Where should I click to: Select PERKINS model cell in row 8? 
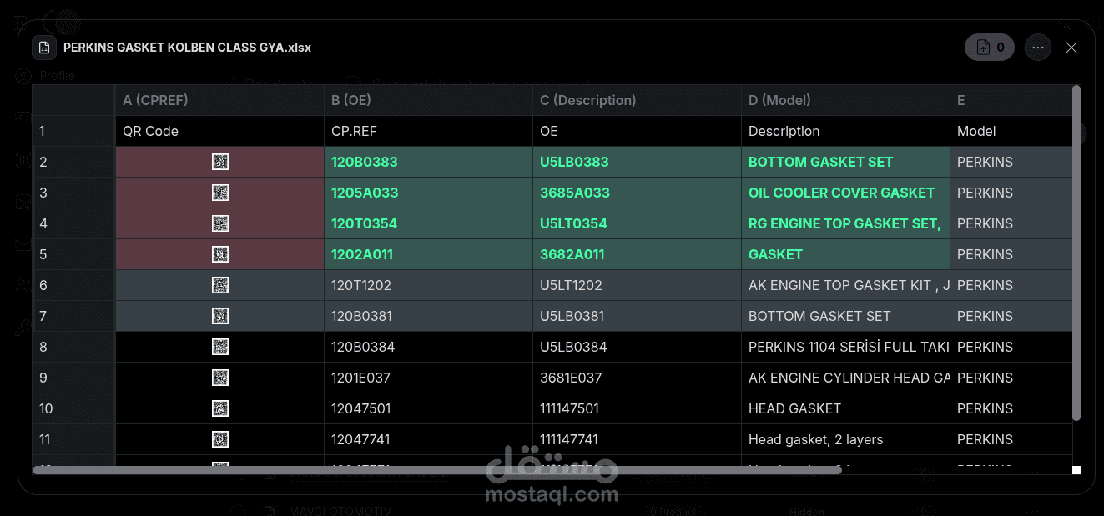(1011, 347)
